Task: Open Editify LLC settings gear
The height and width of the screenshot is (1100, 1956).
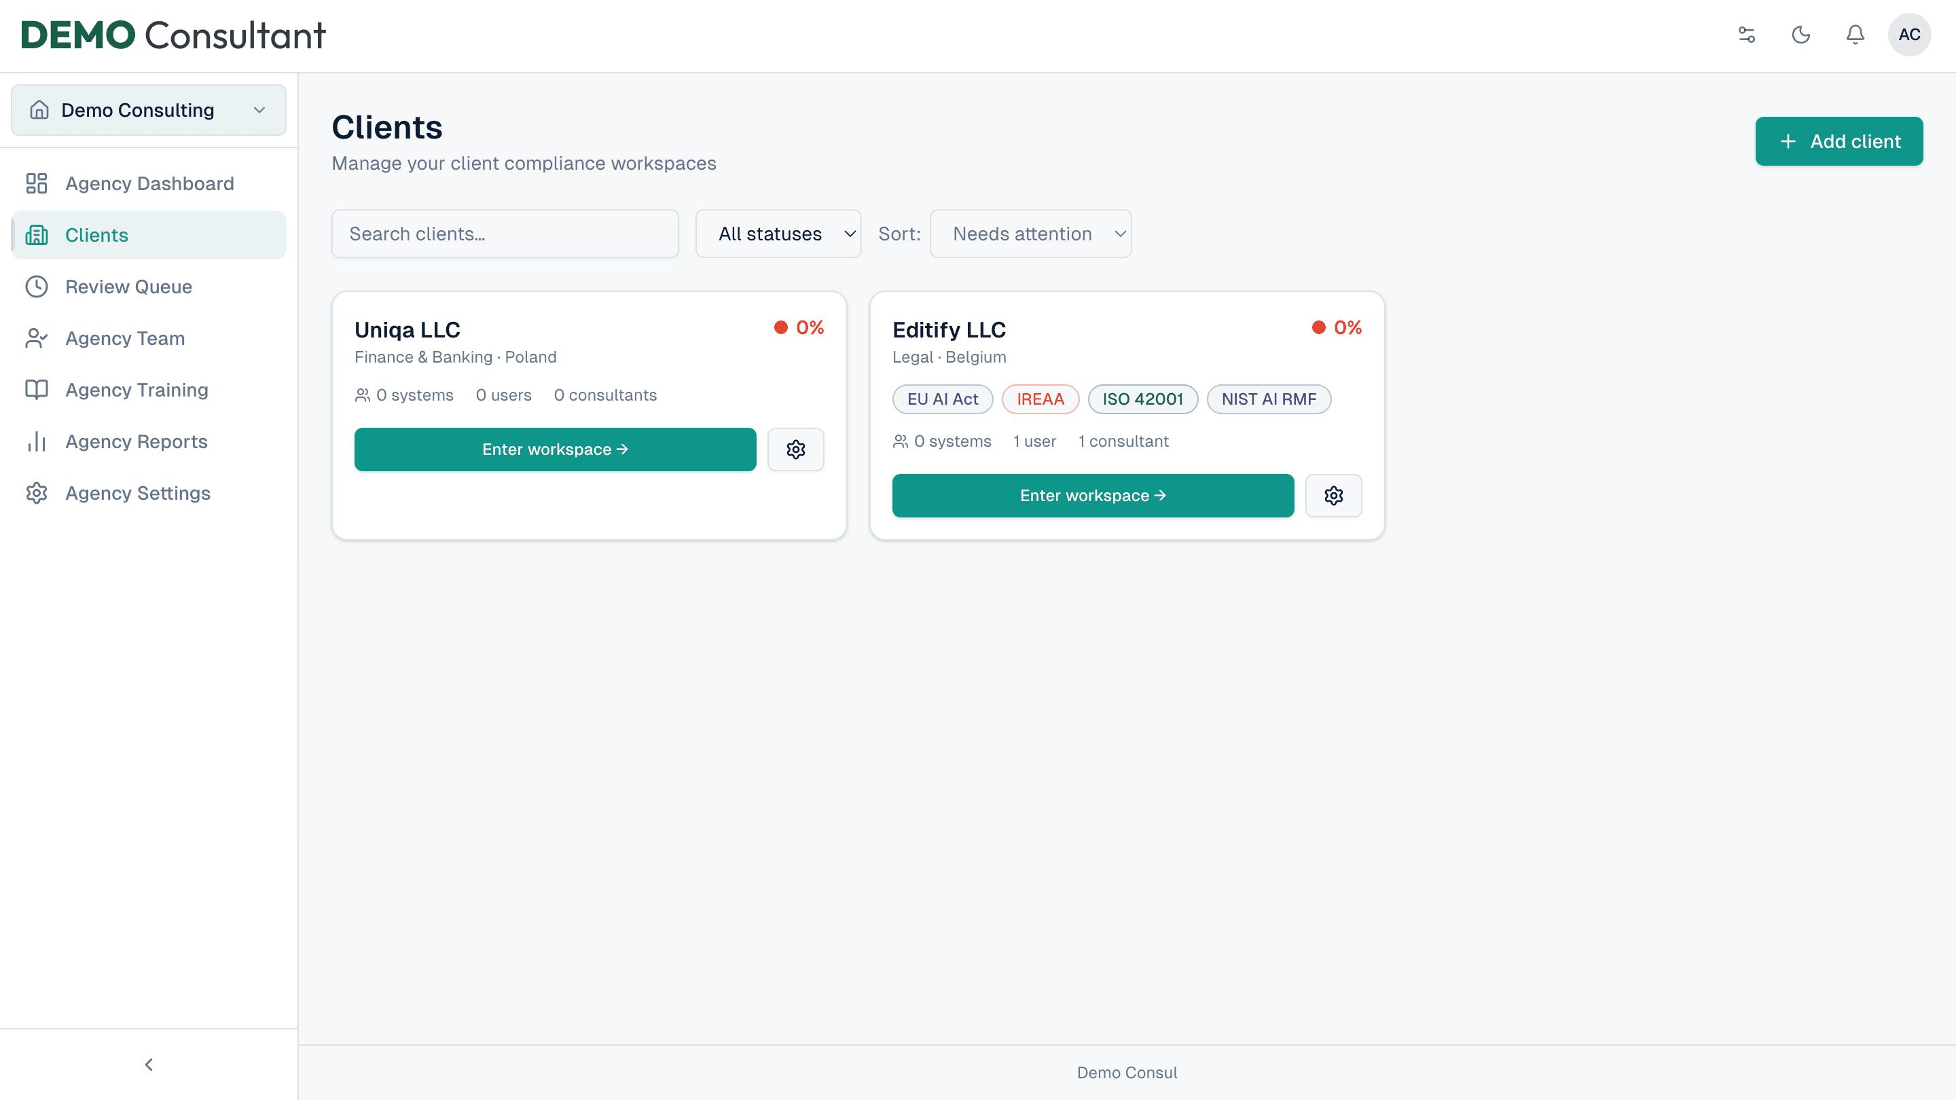Action: click(x=1333, y=496)
